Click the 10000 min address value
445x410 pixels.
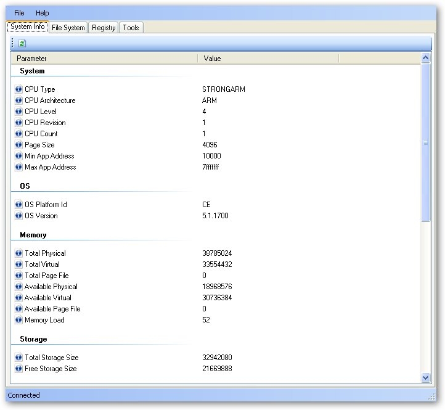pos(211,155)
